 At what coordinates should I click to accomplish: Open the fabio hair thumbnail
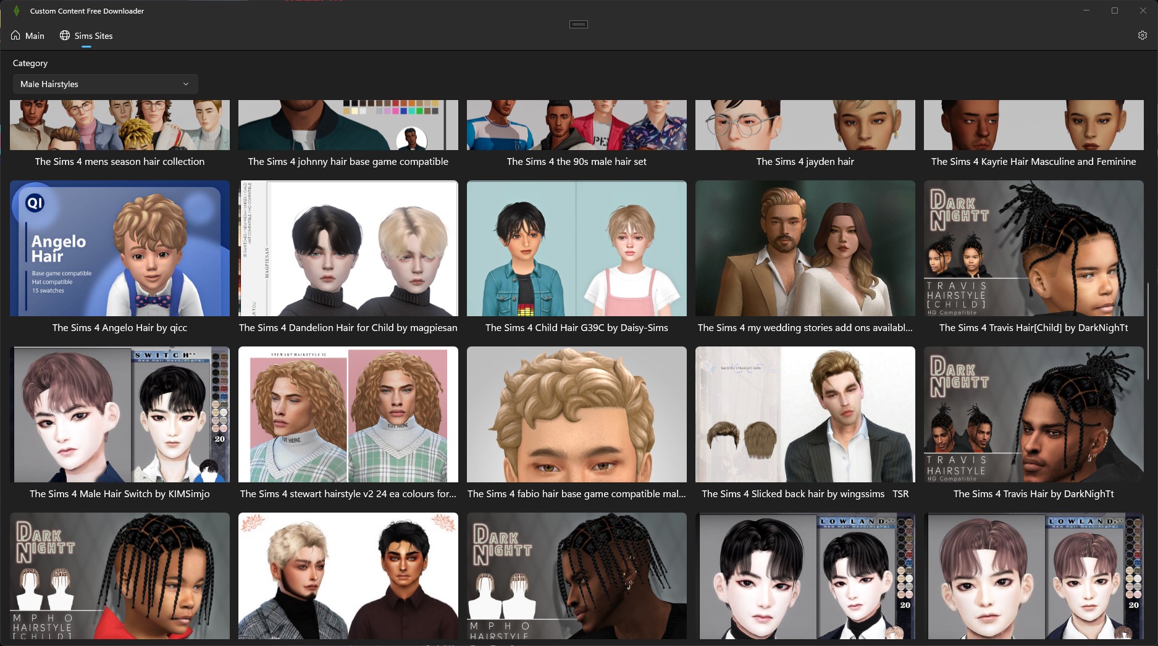tap(577, 414)
